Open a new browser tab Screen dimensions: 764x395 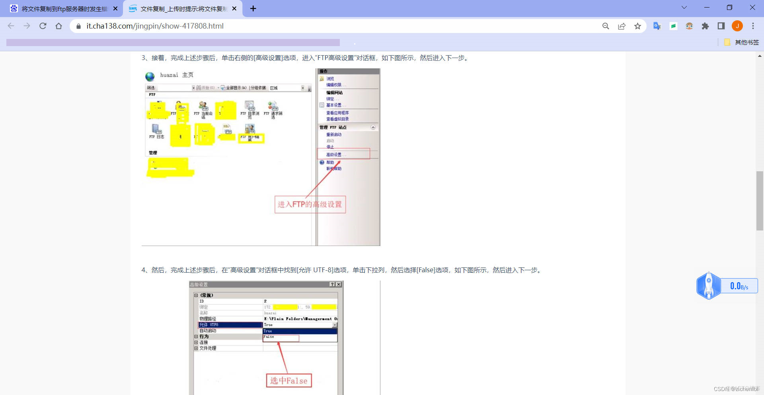coord(253,8)
